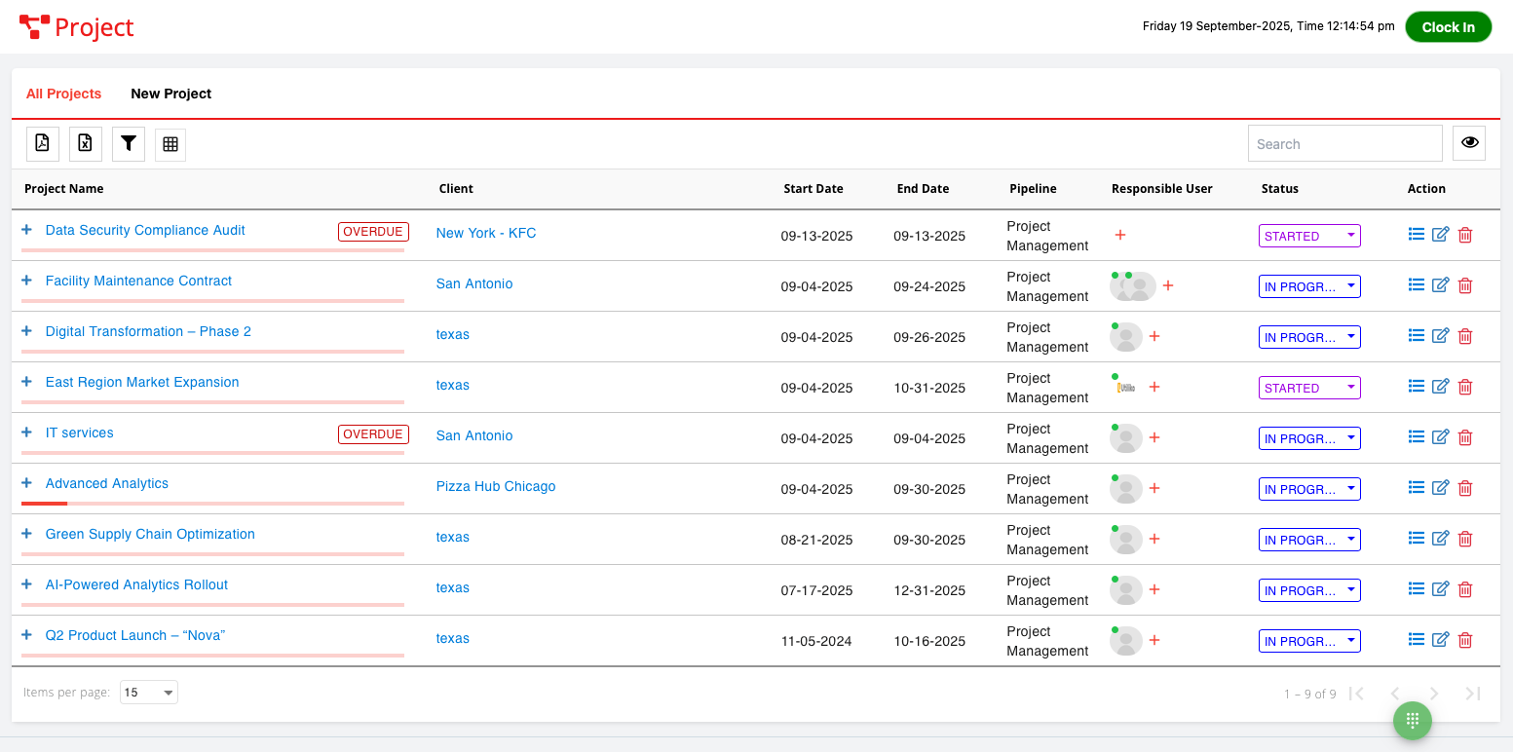Click the green floating dialpad button
The image size is (1513, 752).
click(x=1412, y=720)
